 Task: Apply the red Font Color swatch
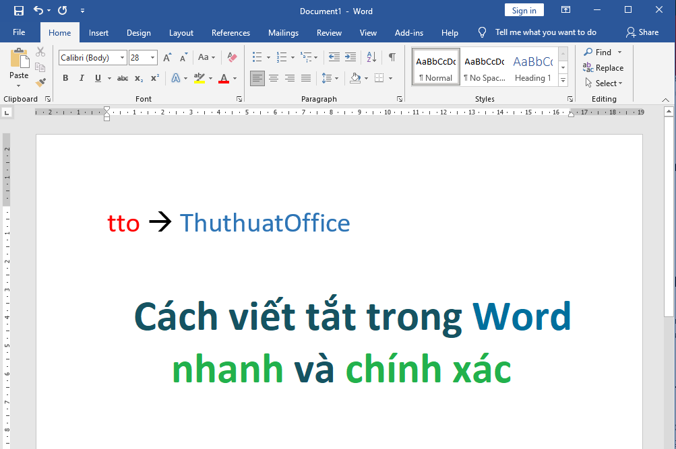tap(223, 78)
